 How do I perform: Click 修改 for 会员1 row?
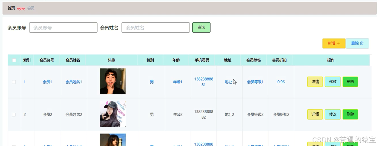(x=333, y=82)
